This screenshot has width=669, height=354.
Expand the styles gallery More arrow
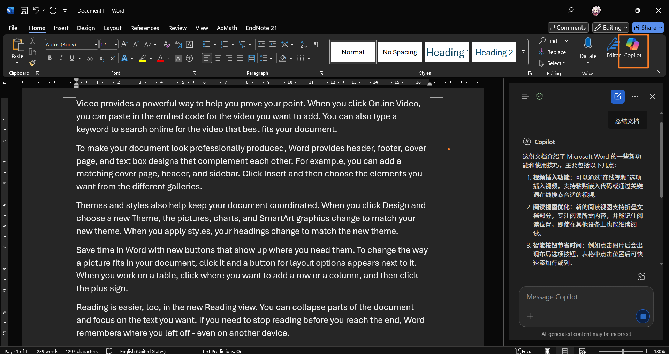coord(523,52)
